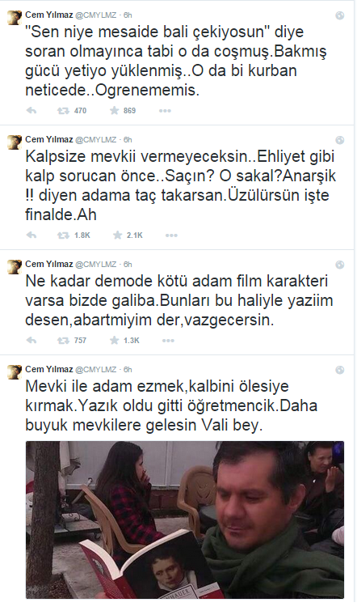
Task: Open Cem Yılmaz avatar on the last tweet
Action: tap(15, 371)
